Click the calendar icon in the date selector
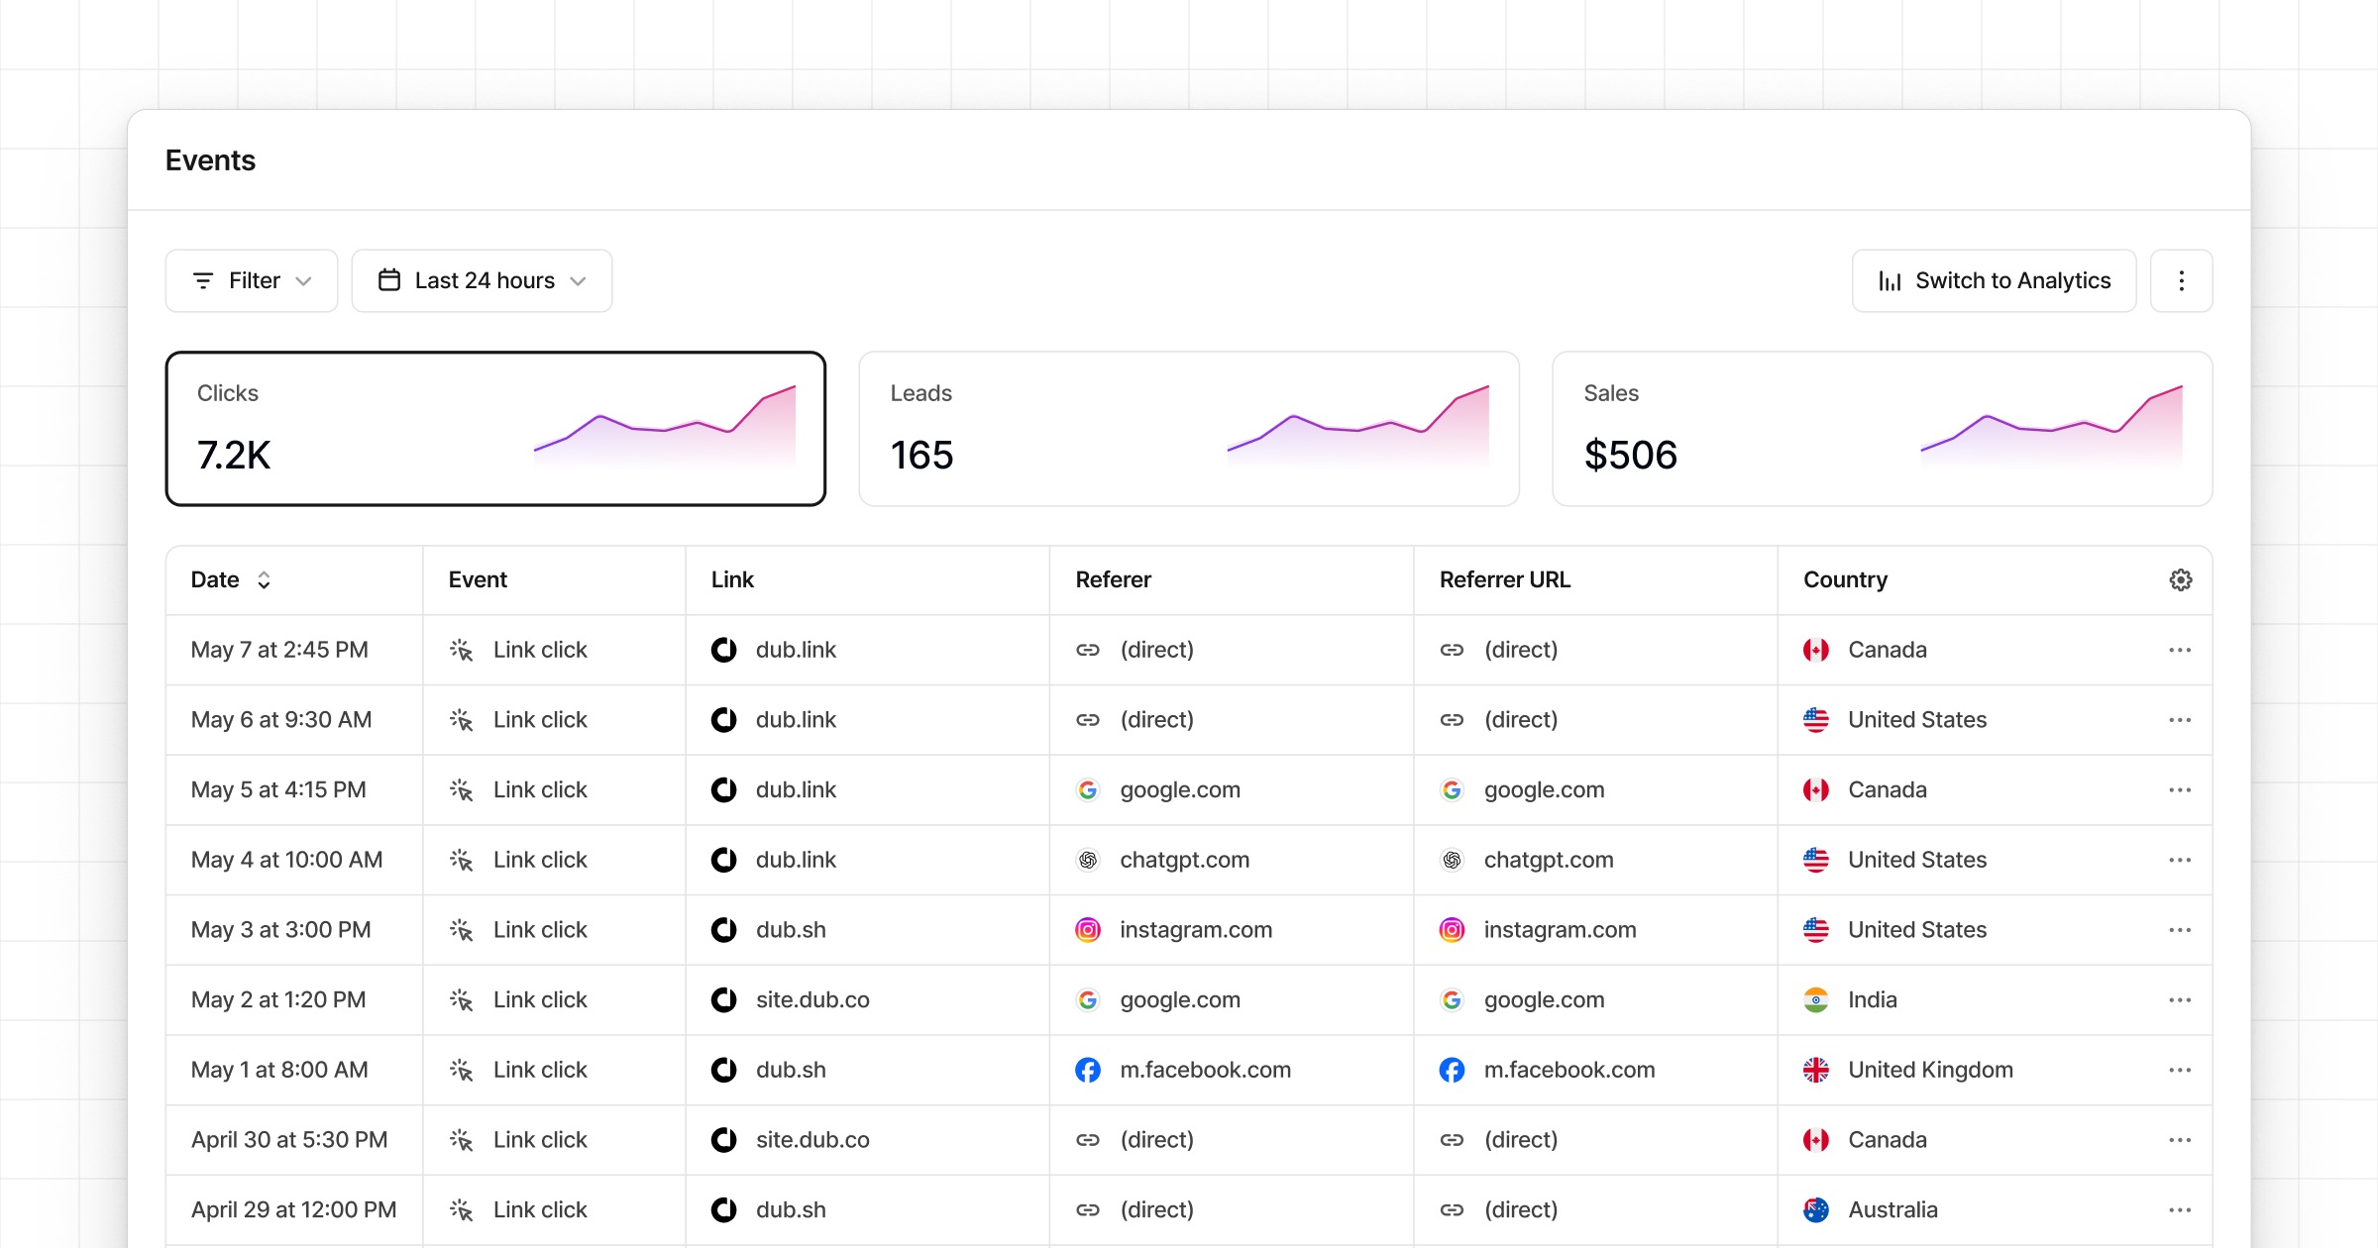 point(390,280)
